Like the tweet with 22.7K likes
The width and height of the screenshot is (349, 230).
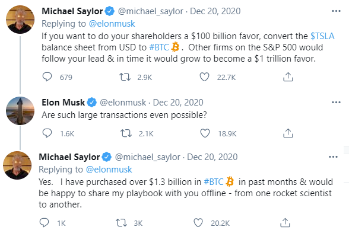coord(204,77)
